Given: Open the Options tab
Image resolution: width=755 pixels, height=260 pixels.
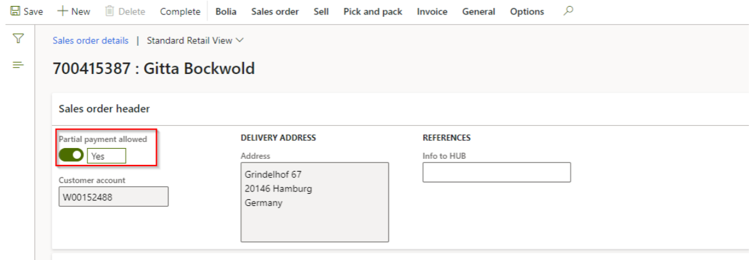Looking at the screenshot, I should coord(526,11).
